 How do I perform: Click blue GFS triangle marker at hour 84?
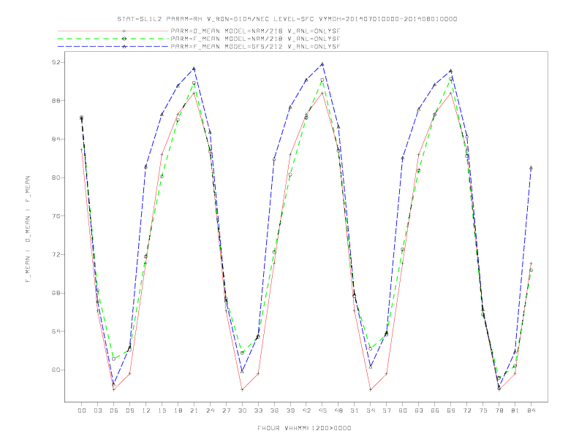click(x=531, y=168)
